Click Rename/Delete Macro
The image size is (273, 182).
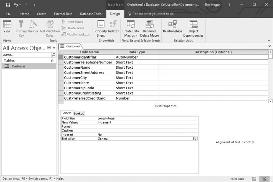150,29
